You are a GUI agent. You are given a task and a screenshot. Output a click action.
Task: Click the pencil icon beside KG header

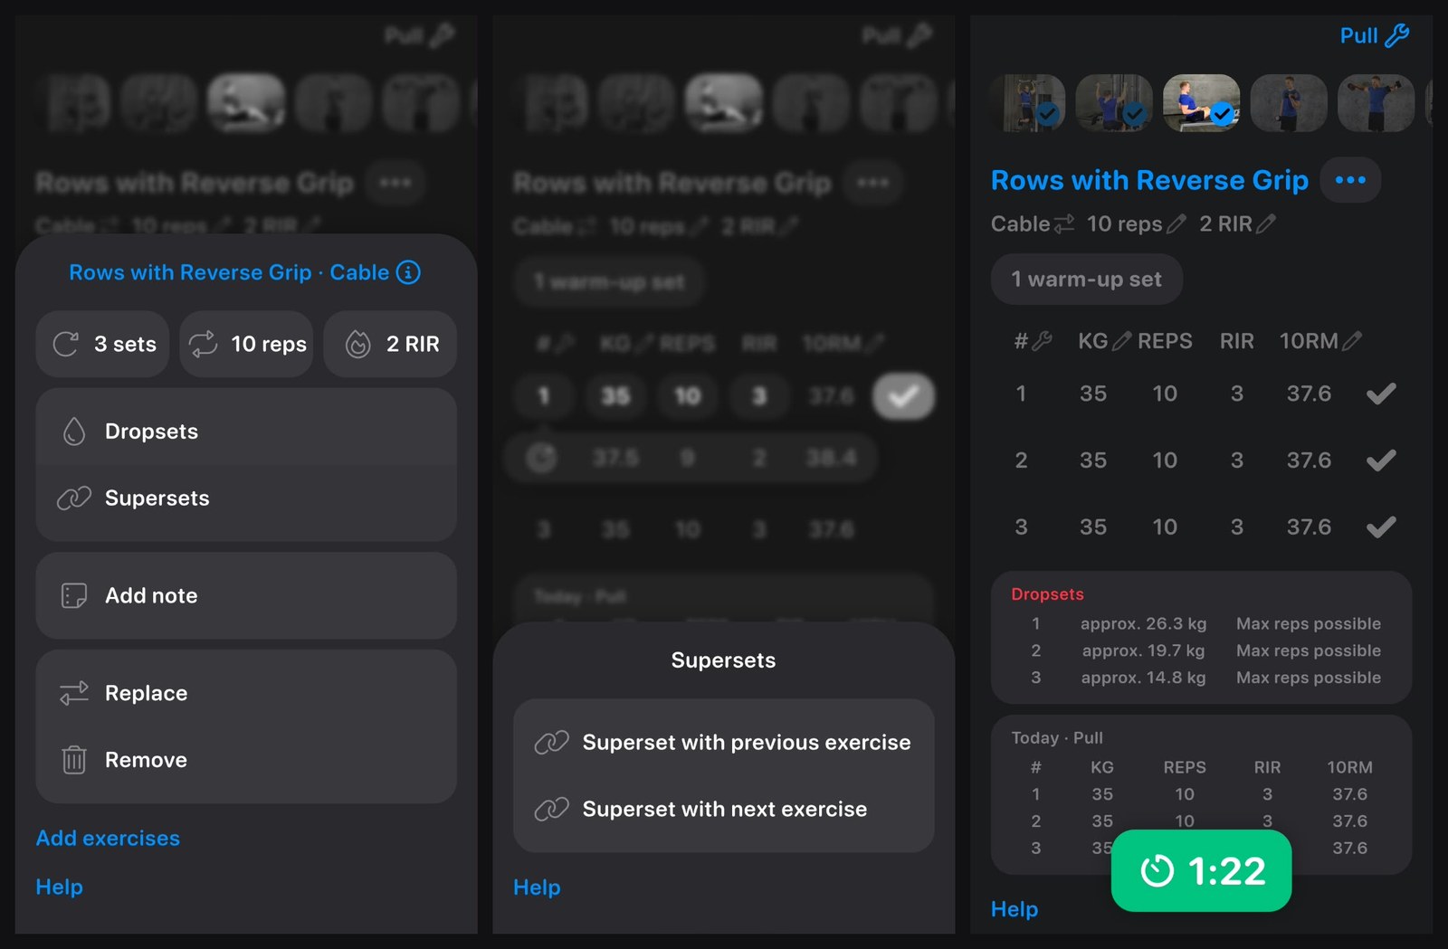(x=1121, y=341)
